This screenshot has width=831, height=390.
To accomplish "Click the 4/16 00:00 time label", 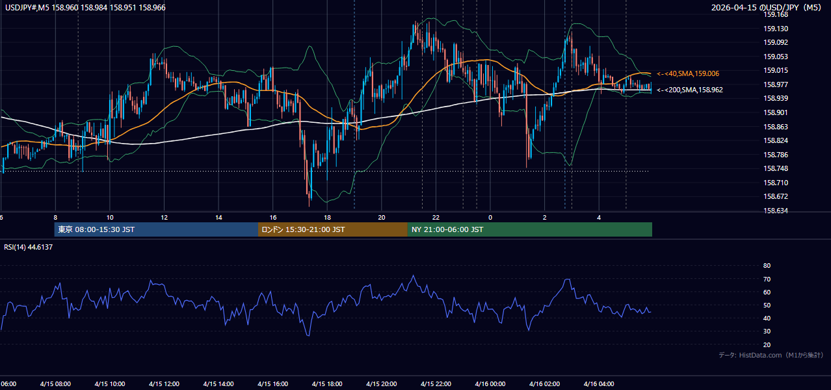I will [x=490, y=384].
